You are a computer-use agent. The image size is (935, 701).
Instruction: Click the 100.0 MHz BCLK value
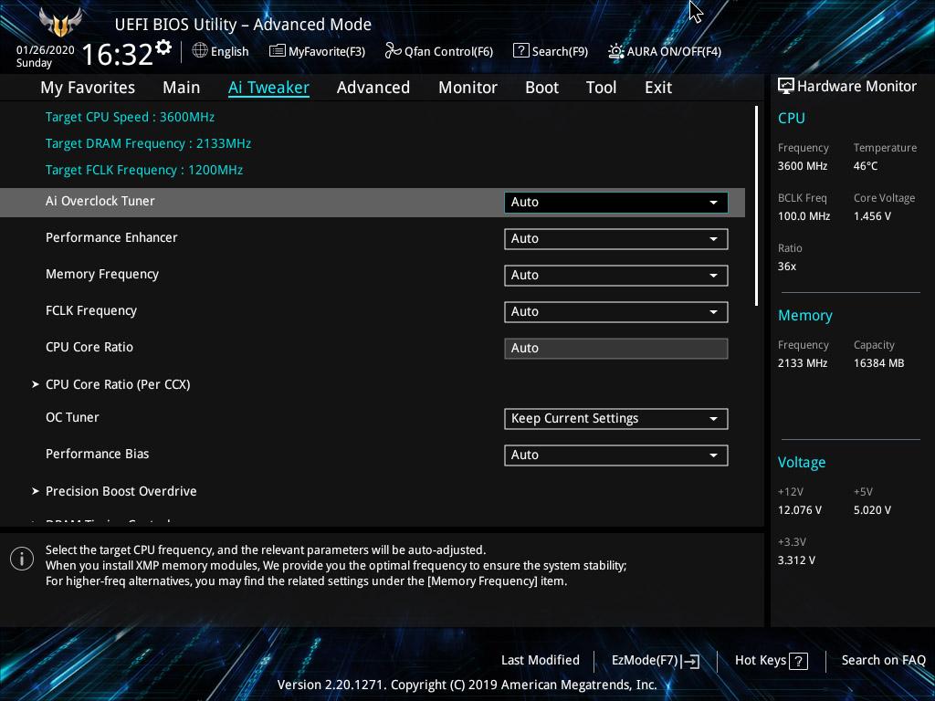click(x=804, y=215)
